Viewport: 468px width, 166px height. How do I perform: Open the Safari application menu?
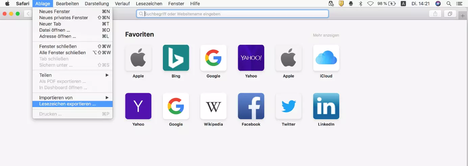click(23, 4)
